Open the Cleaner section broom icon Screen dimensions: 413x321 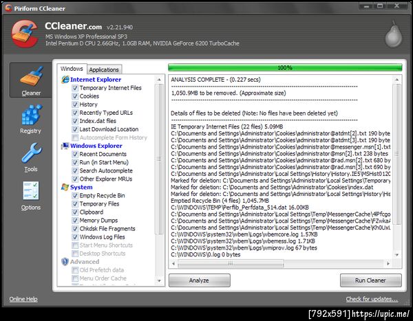pos(31,76)
